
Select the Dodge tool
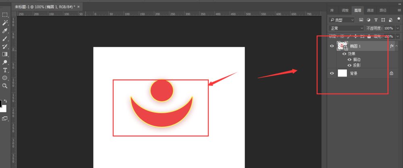(x=5, y=62)
